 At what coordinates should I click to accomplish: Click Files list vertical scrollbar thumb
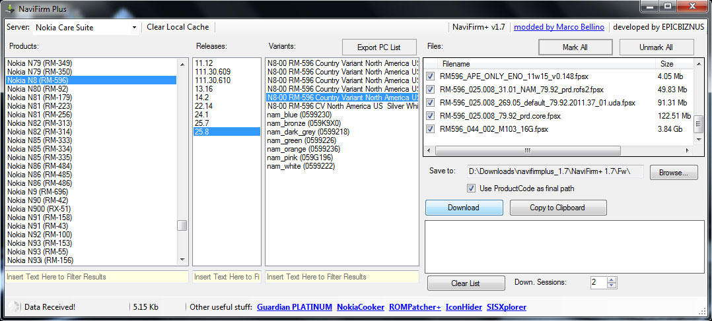coord(698,123)
